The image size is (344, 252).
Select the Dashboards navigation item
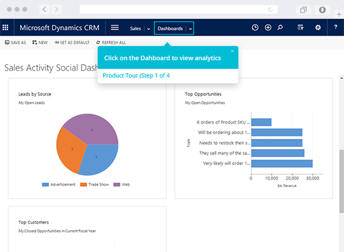[170, 29]
